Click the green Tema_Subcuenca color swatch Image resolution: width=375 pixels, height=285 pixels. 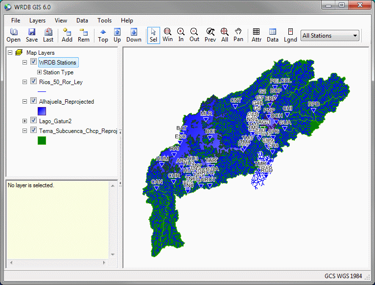[42, 141]
